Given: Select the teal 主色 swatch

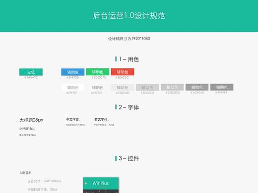Looking at the screenshot, I should (31, 72).
